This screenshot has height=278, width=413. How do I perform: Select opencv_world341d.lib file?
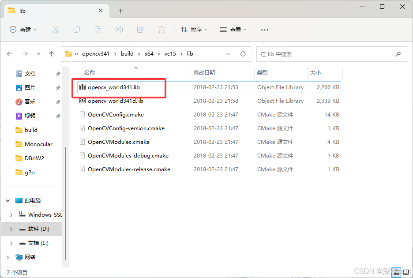click(209, 101)
